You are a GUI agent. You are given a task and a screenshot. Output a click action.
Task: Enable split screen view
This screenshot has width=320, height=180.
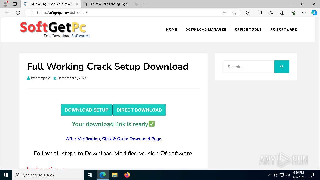pyautogui.click(x=260, y=13)
